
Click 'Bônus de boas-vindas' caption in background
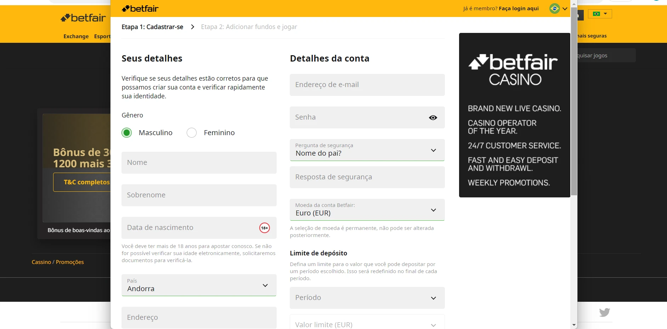coord(79,230)
